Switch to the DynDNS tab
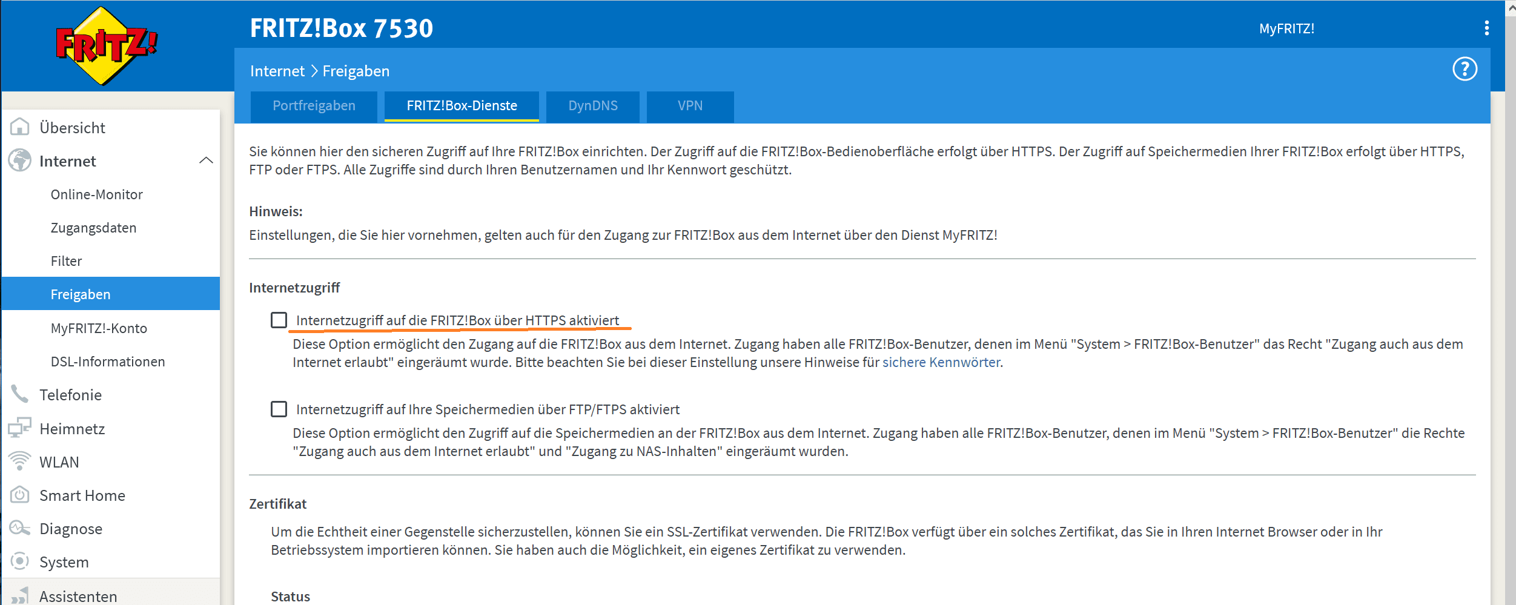The height and width of the screenshot is (605, 1516). 593,106
